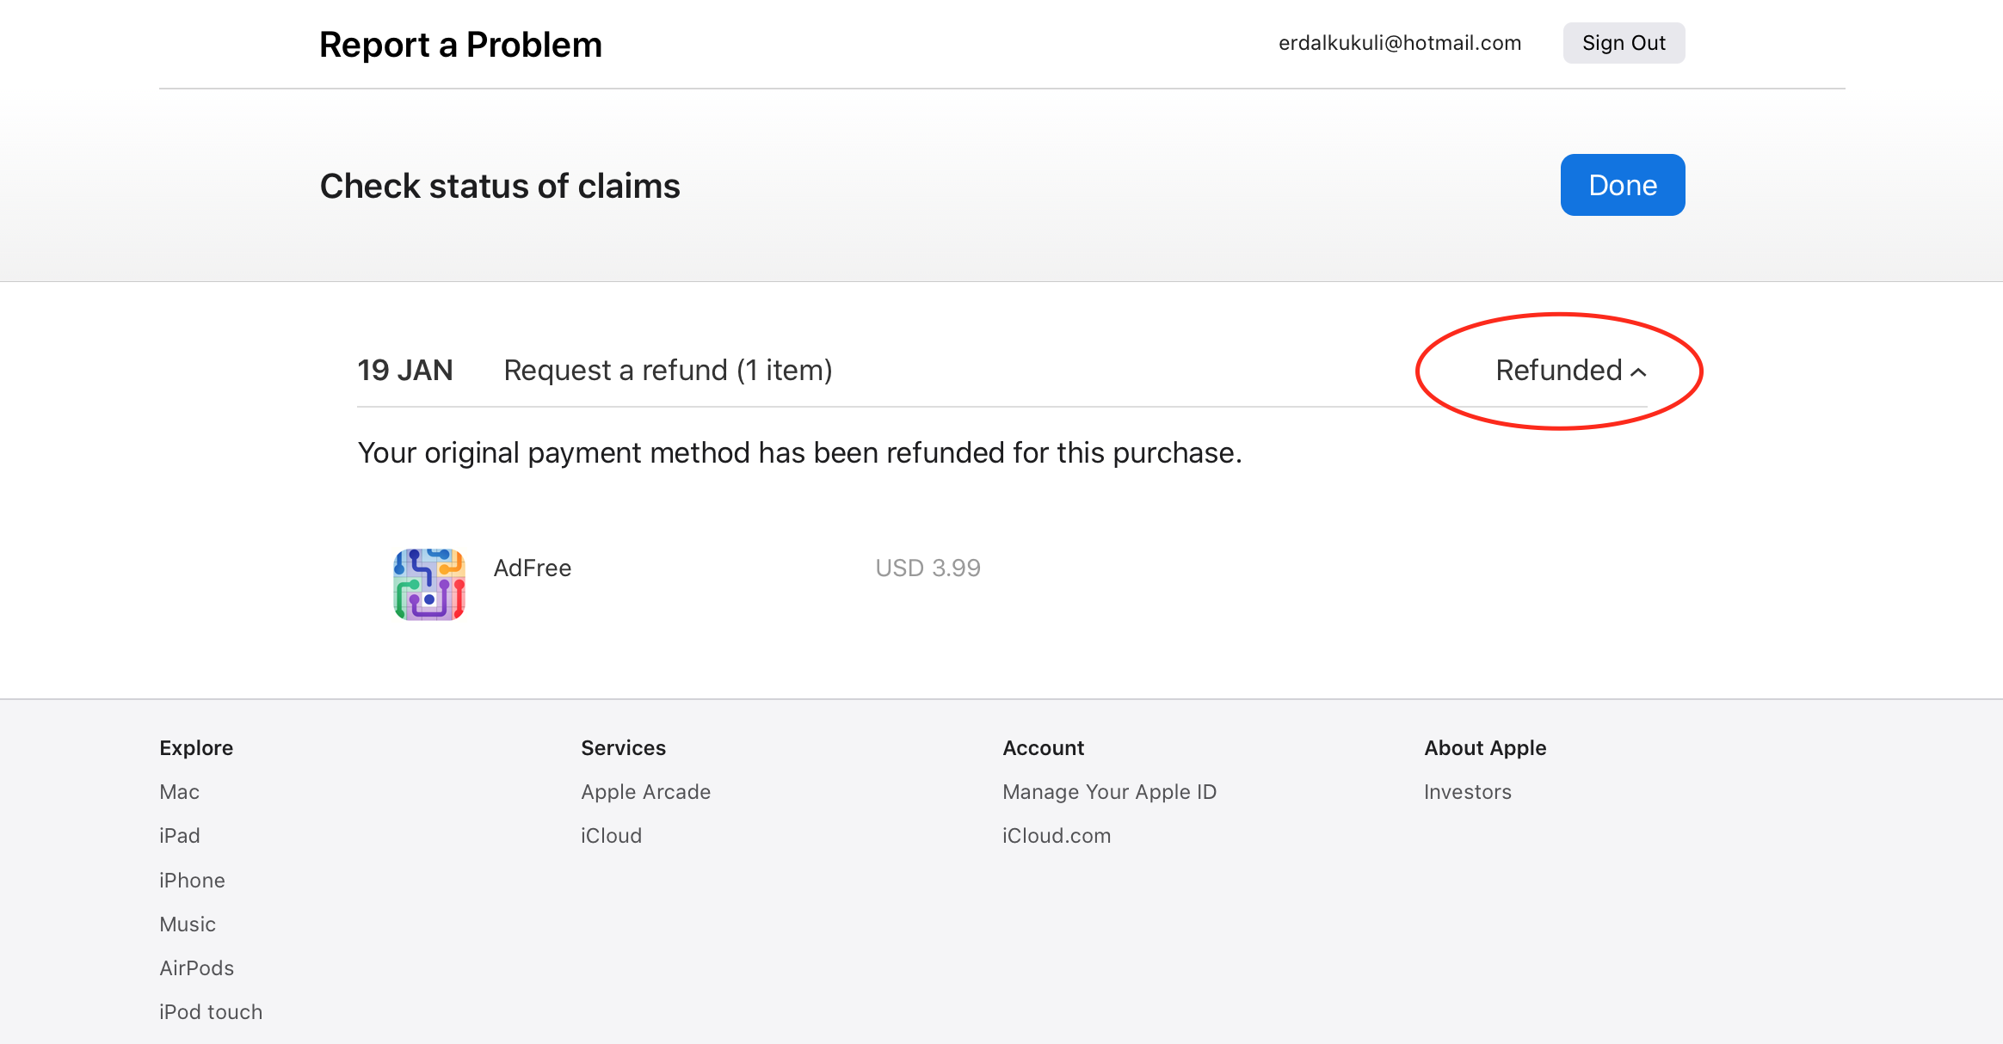The width and height of the screenshot is (2003, 1044).
Task: Open the iPod touch link
Action: (211, 1012)
